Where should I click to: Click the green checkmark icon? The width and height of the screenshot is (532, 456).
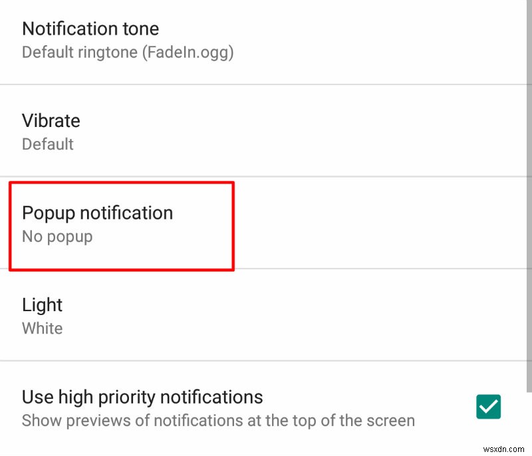pyautogui.click(x=488, y=407)
